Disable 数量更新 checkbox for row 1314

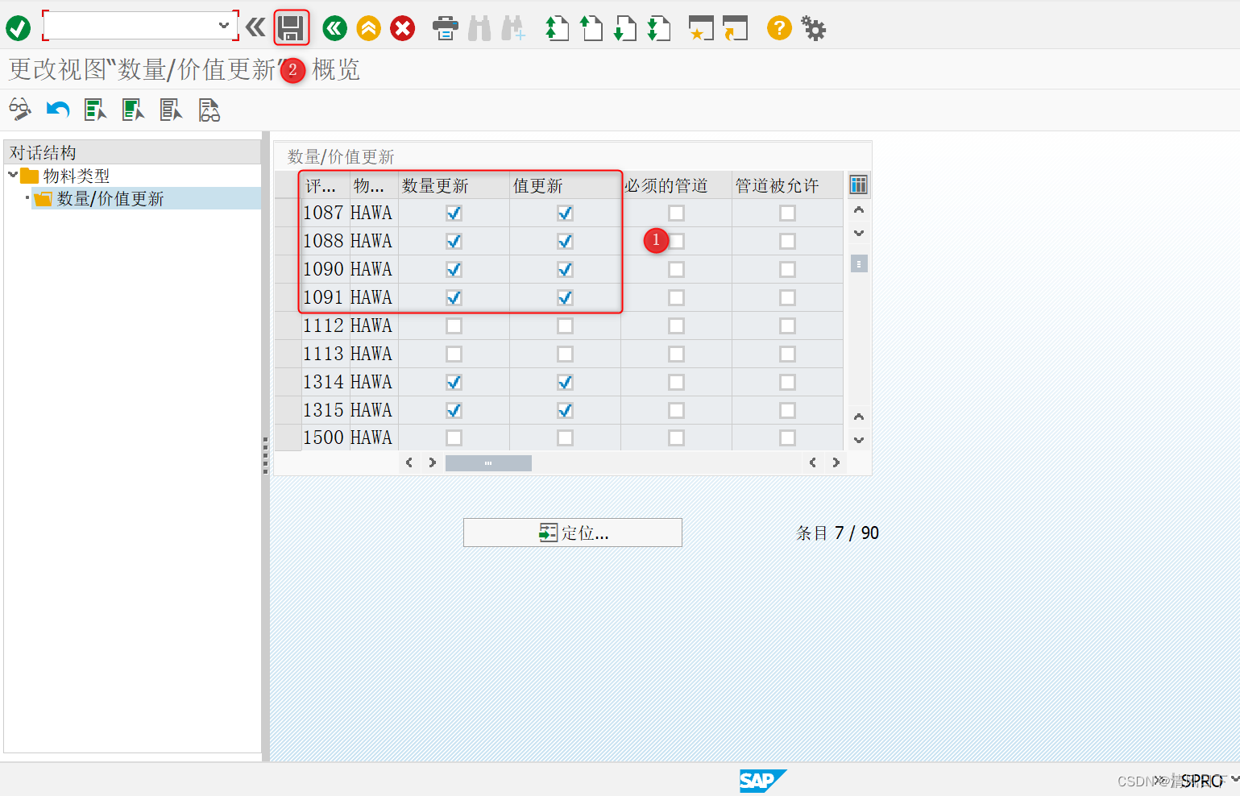coord(454,381)
